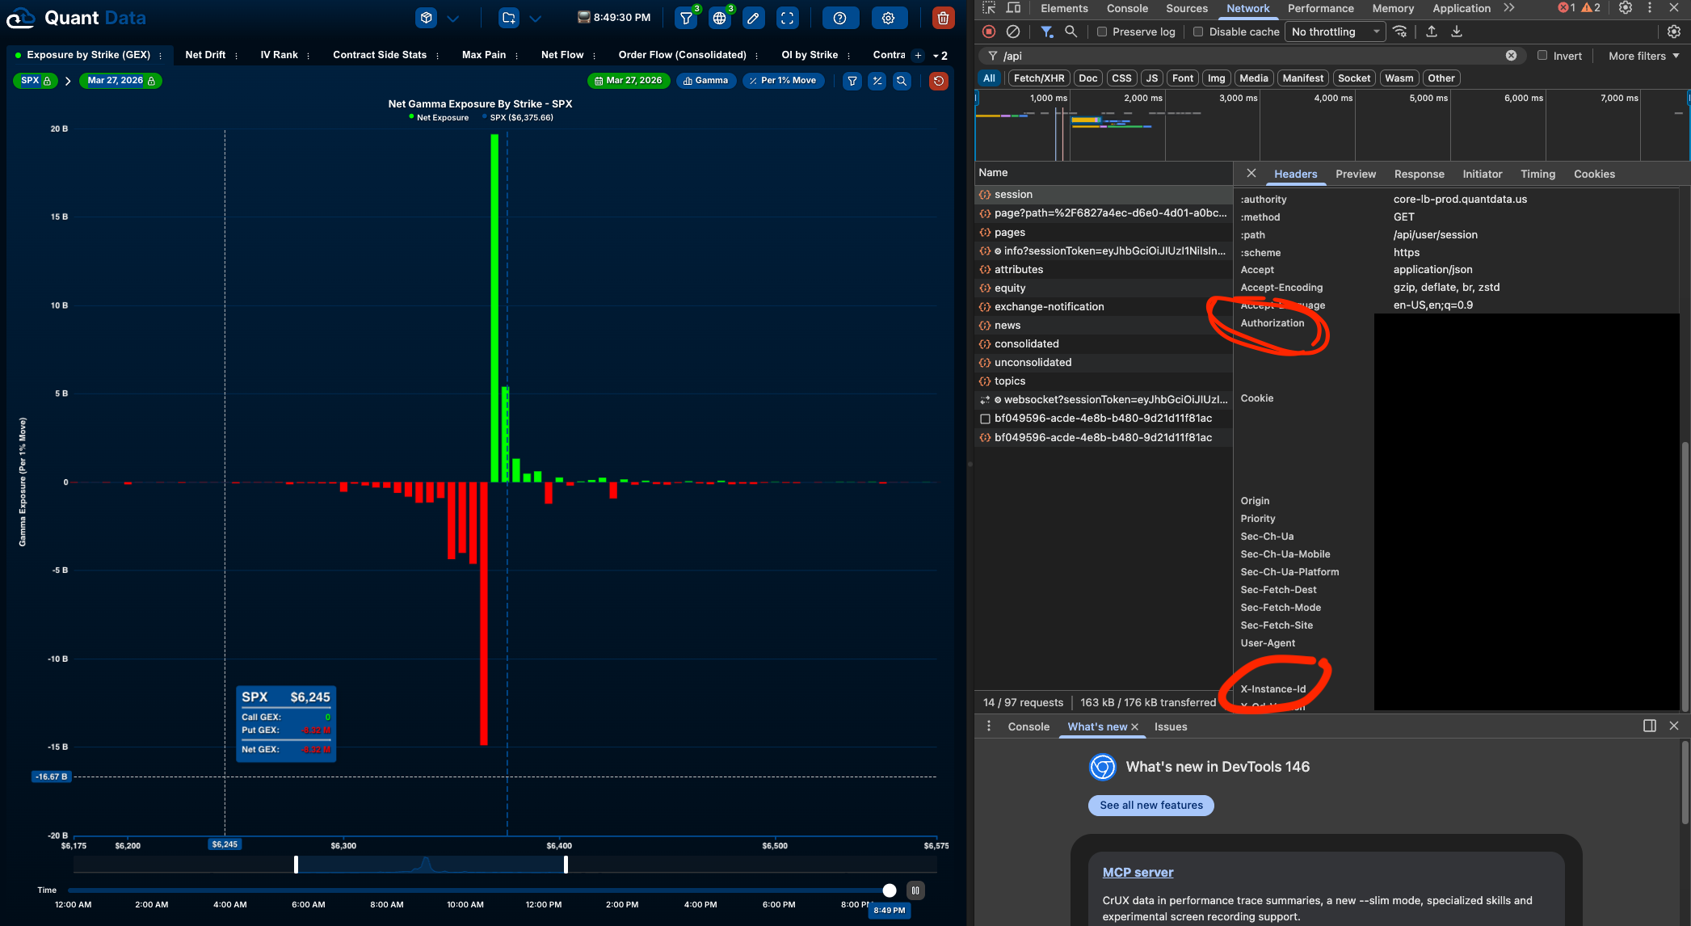This screenshot has width=1691, height=926.
Task: Click the add-folder icon in the header
Action: (509, 18)
